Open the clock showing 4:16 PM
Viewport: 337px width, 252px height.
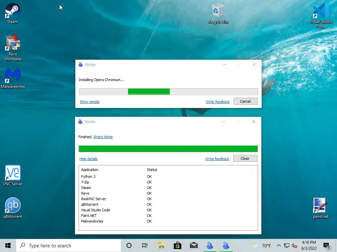click(x=309, y=245)
